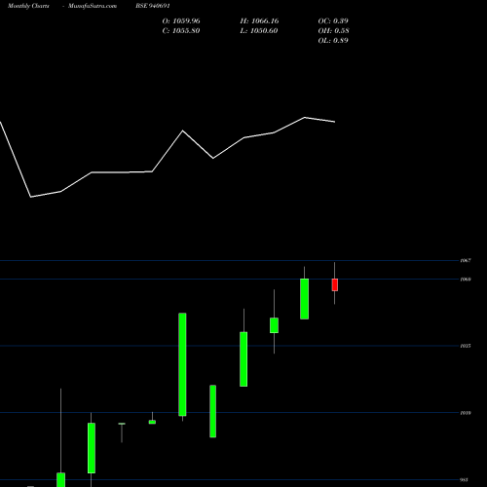The height and width of the screenshot is (487, 487).
Task: Click the 1019 price axis label
Action: tap(466, 413)
